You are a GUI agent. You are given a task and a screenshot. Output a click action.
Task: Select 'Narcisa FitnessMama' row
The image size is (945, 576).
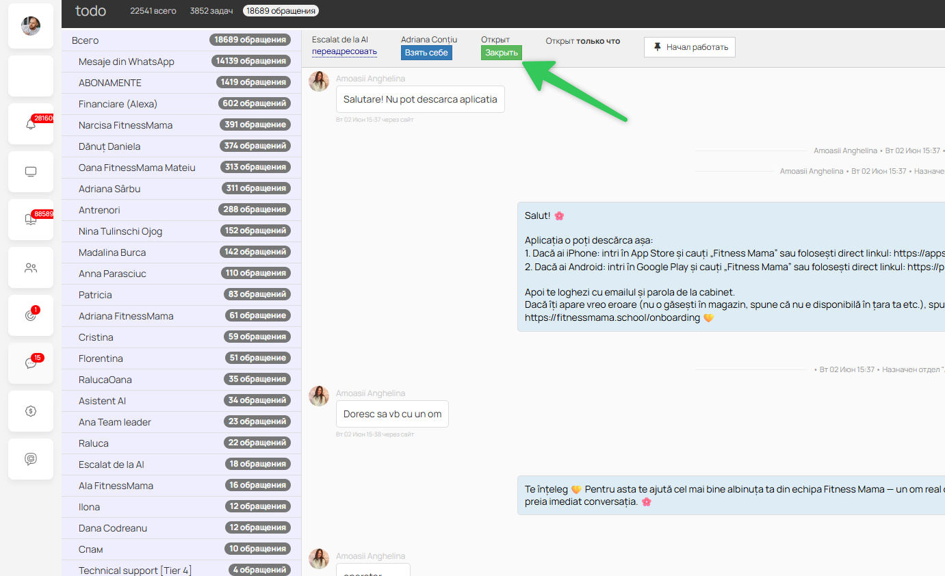[x=181, y=125]
